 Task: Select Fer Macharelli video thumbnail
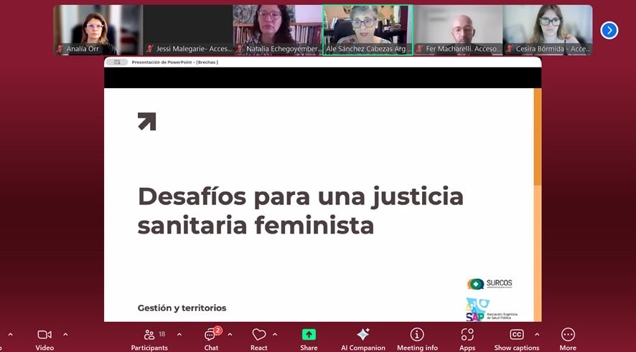pos(458,30)
